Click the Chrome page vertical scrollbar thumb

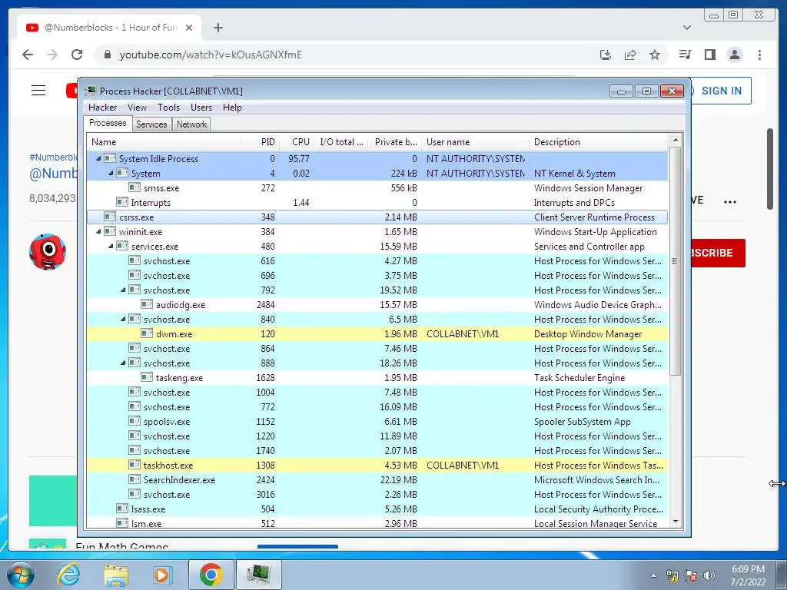[770, 169]
